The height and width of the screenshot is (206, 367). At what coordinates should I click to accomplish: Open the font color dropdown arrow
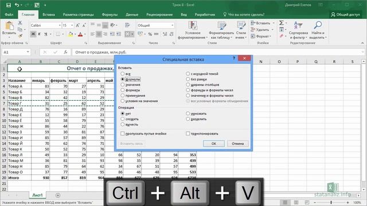[85, 34]
